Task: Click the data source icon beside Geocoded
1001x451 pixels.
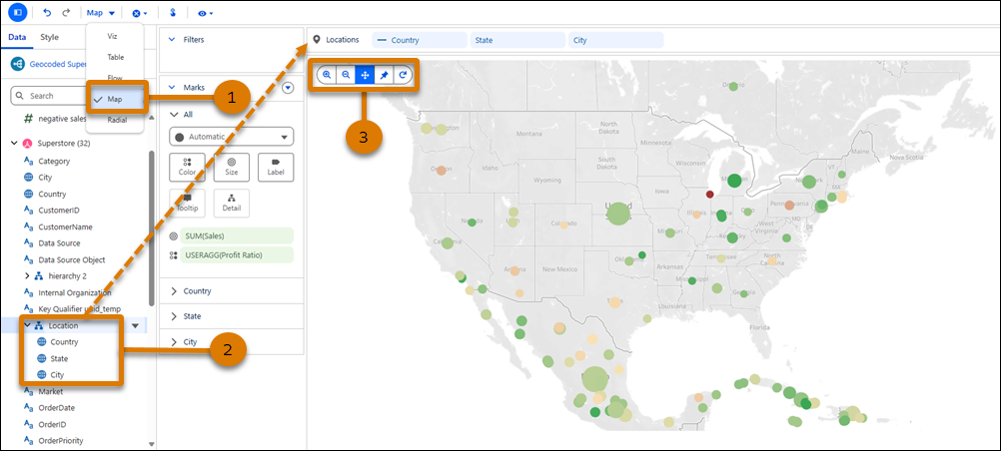Action: click(x=17, y=65)
